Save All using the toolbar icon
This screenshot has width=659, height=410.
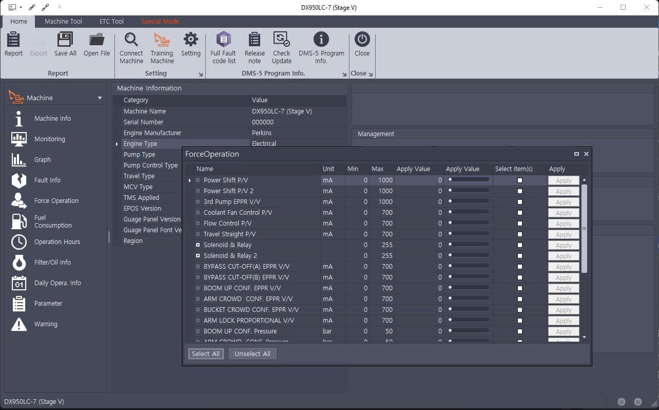(65, 46)
